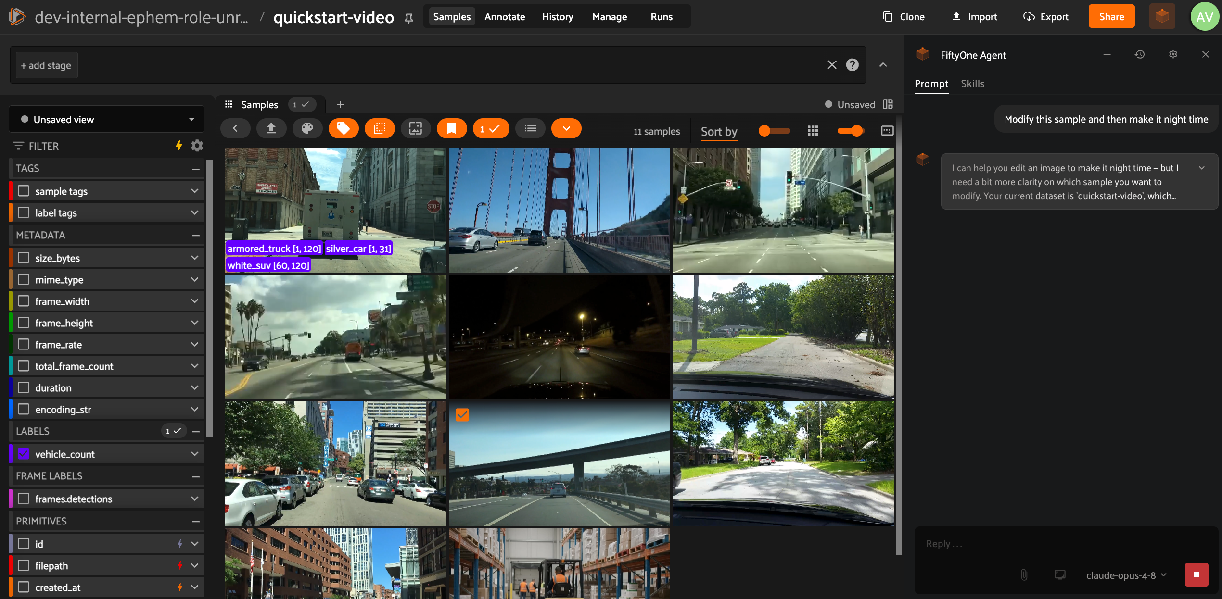This screenshot has height=599, width=1222.
Task: Check the frames.detections field
Action: [24, 499]
